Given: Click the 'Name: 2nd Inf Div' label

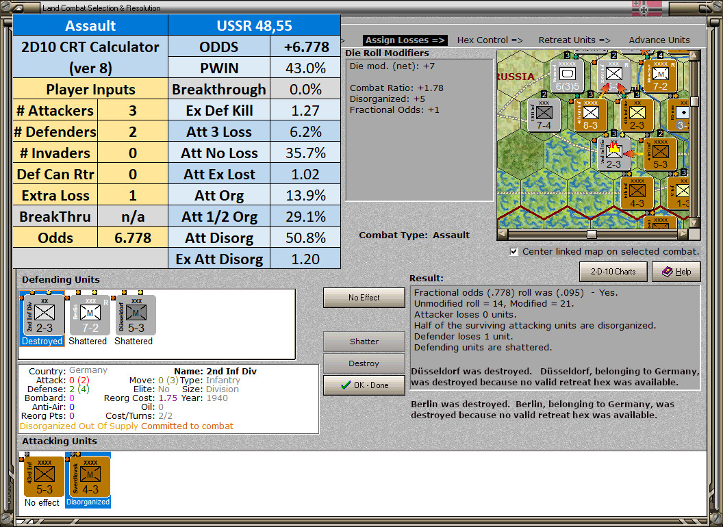Looking at the screenshot, I should (x=216, y=371).
